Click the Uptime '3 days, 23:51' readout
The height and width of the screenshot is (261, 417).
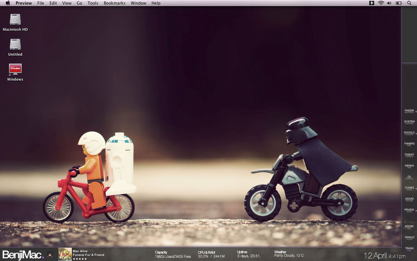(x=249, y=256)
